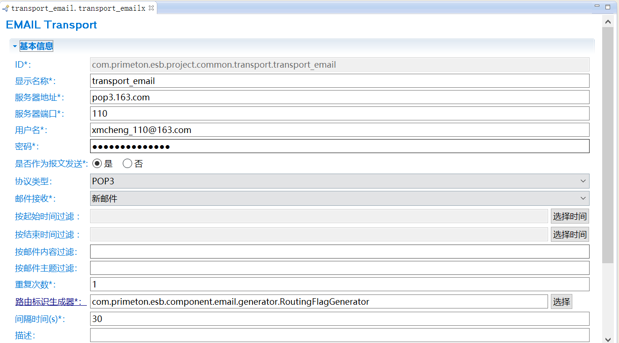
Task: Focus the 密码 password field
Action: click(339, 146)
